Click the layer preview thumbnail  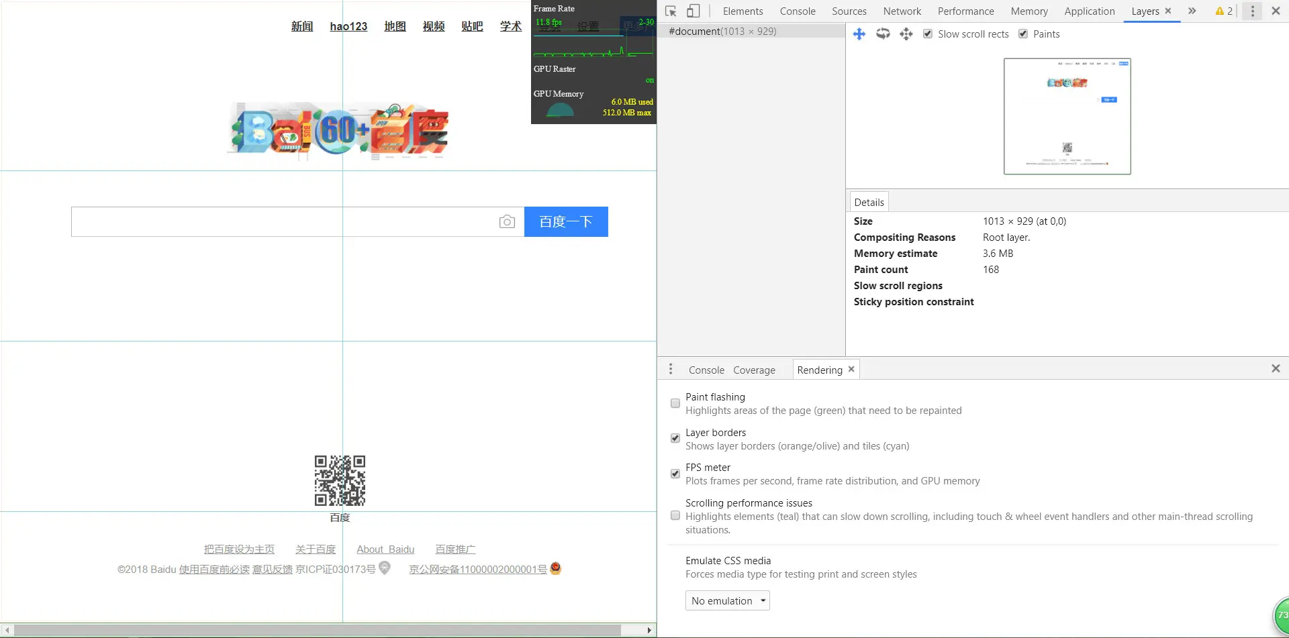pyautogui.click(x=1067, y=117)
